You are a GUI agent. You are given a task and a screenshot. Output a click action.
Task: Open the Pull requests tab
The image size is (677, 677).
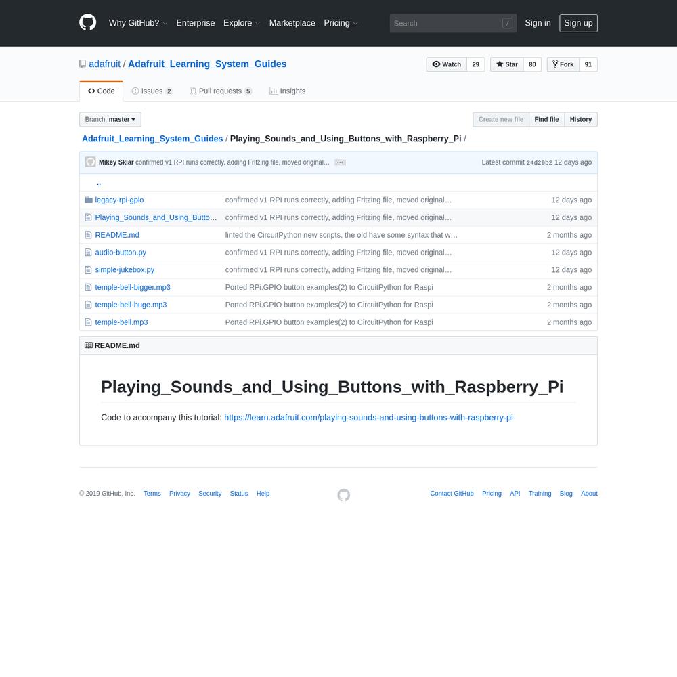pos(221,91)
